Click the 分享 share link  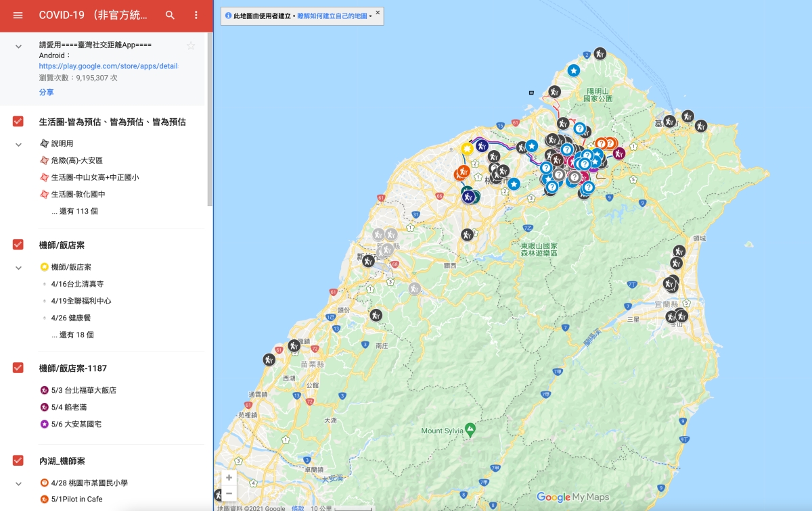click(46, 92)
